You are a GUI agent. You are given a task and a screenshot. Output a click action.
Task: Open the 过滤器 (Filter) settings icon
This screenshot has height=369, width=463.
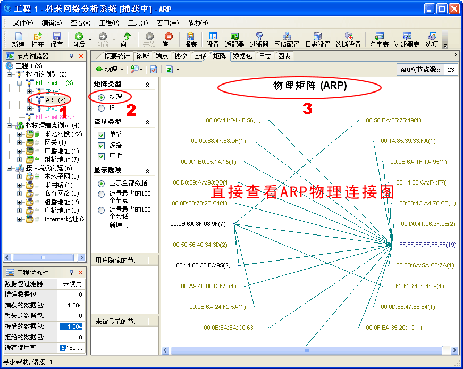coord(259,37)
